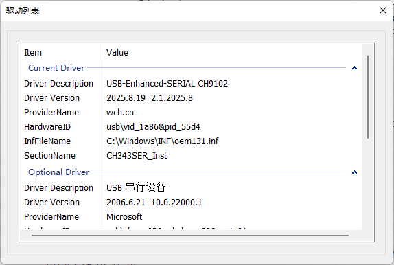Select value CH343SER_Inst

pyautogui.click(x=137, y=156)
